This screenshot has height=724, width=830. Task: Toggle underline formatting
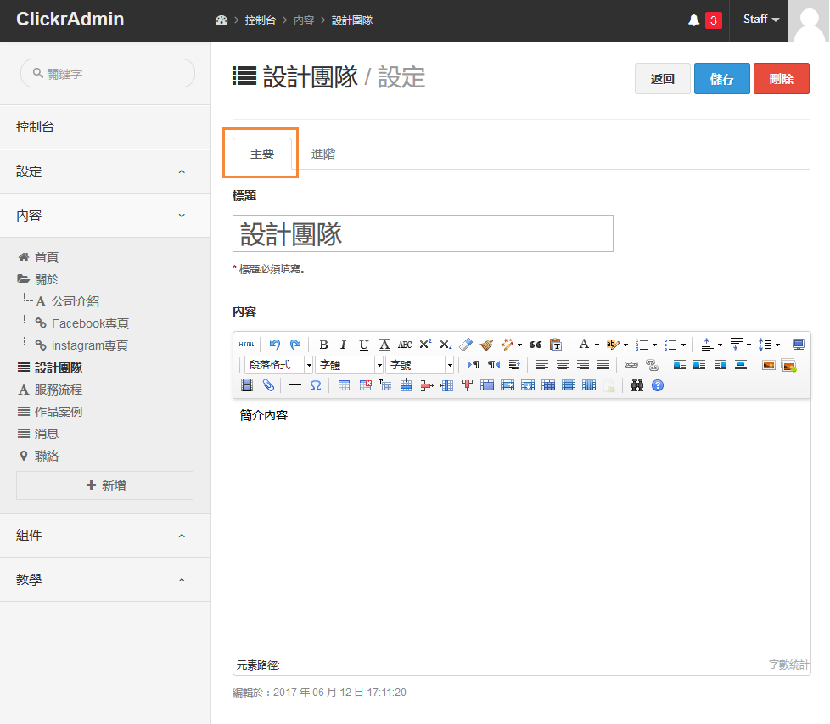(363, 345)
